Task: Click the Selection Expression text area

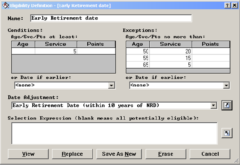Action: [x=115, y=133]
